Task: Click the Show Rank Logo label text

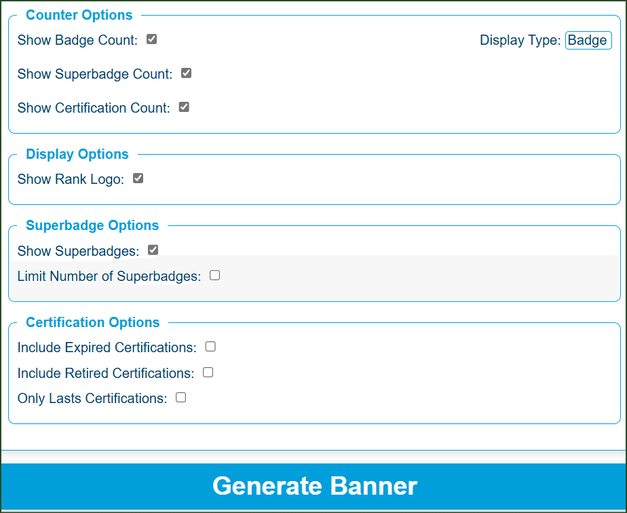Action: [68, 178]
